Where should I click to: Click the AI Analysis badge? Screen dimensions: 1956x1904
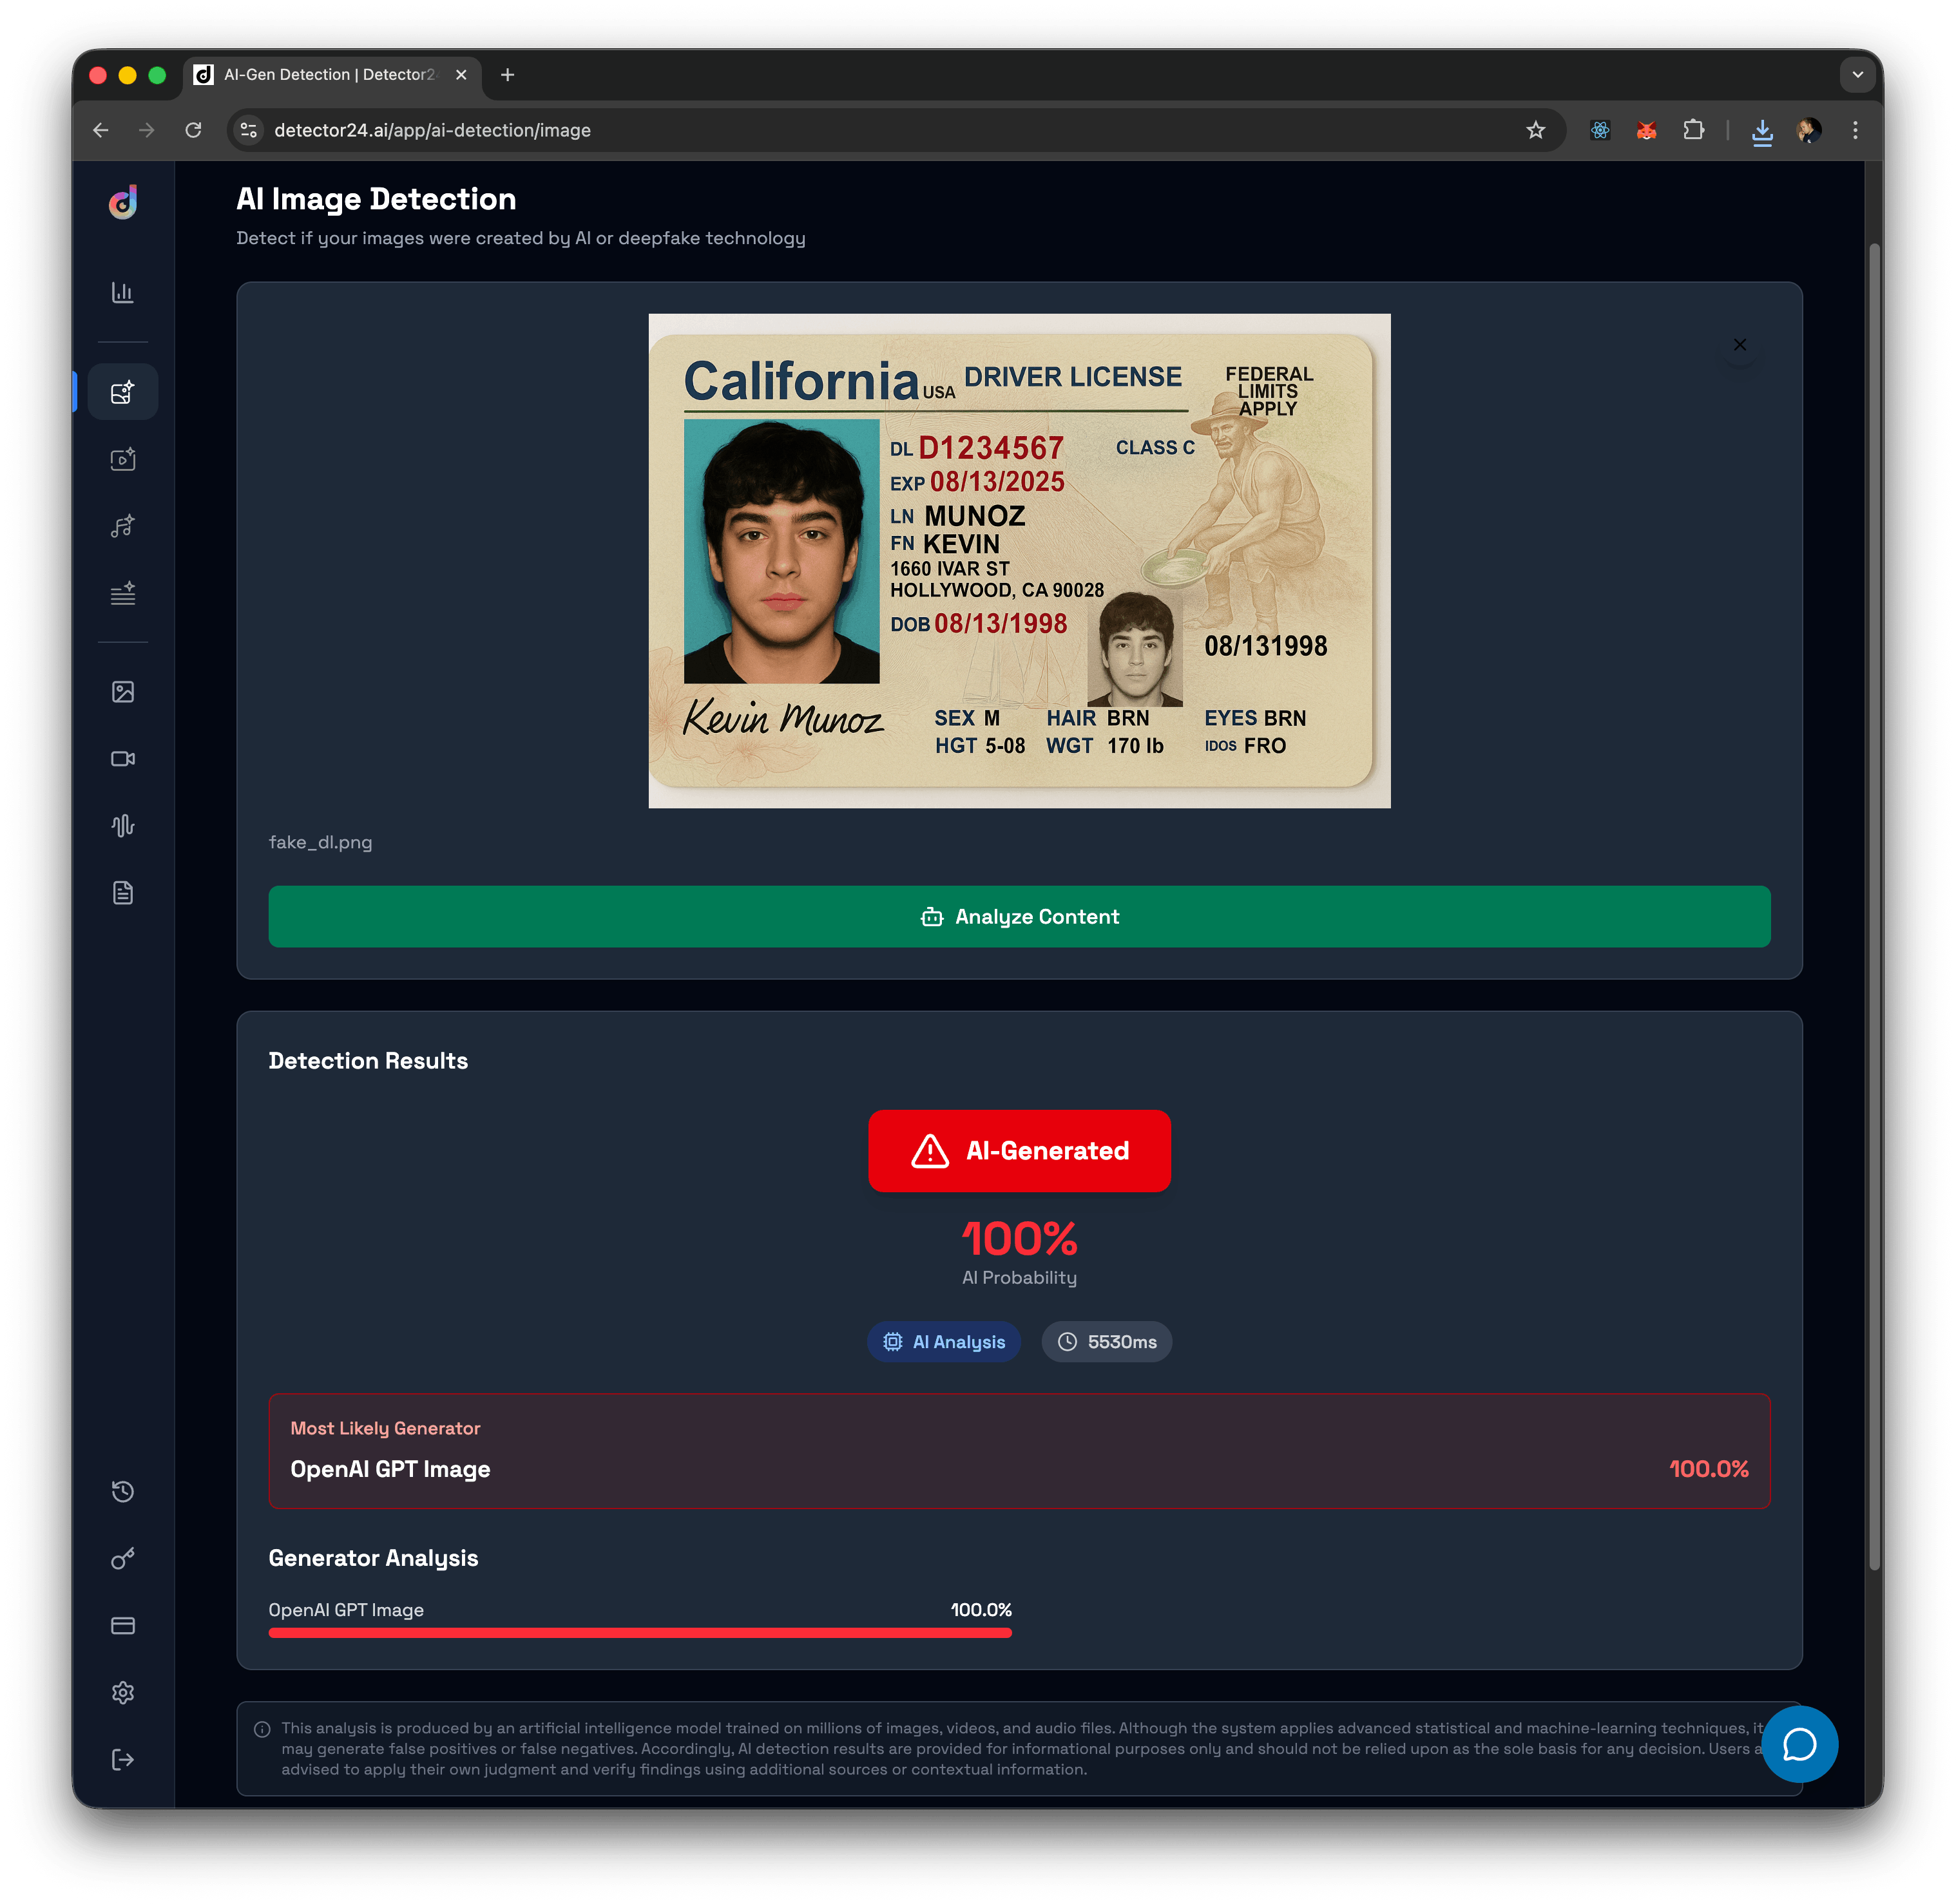pos(943,1342)
